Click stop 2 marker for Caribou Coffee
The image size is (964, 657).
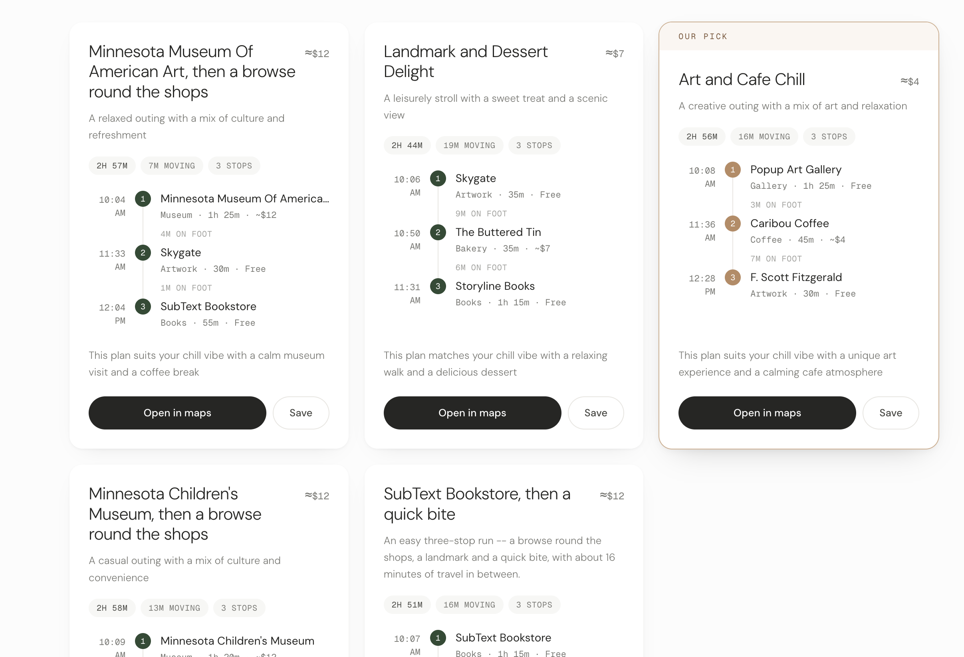coord(732,224)
